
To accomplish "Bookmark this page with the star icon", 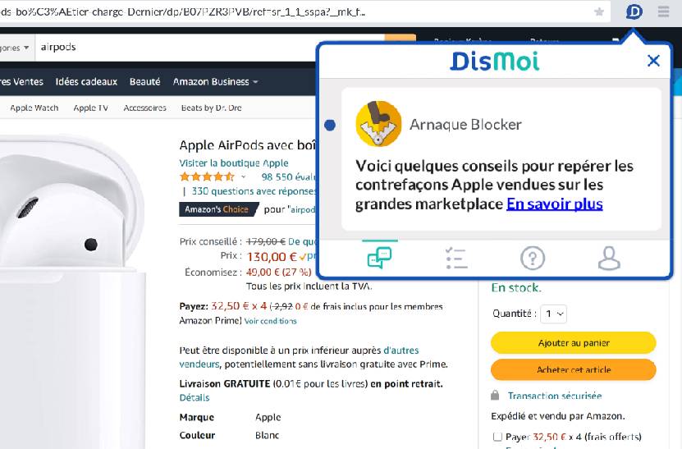I will click(x=599, y=11).
